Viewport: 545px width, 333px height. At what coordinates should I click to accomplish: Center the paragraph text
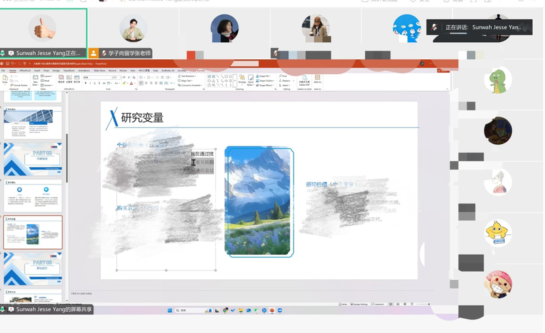click(146, 83)
